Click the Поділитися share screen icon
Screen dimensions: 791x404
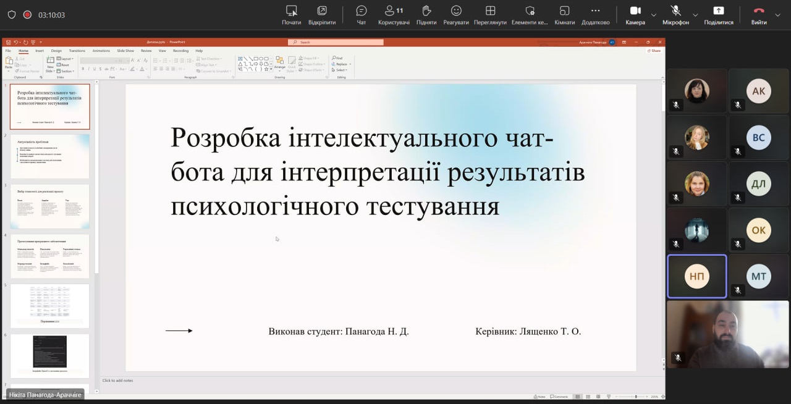point(718,15)
